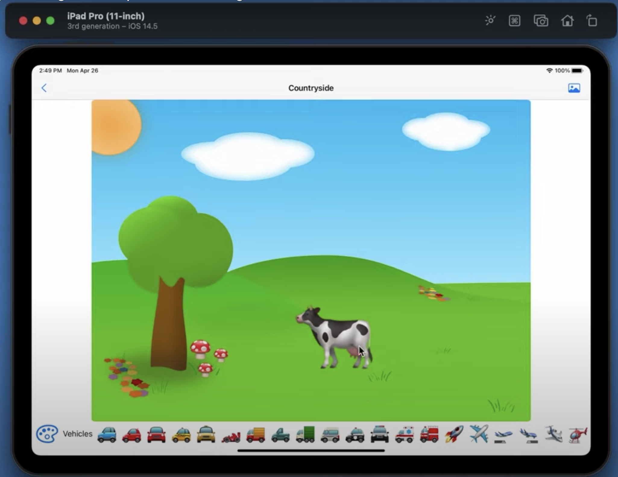This screenshot has height=477, width=618.
Task: Tap the back chevron in navigation bar
Action: pos(44,88)
